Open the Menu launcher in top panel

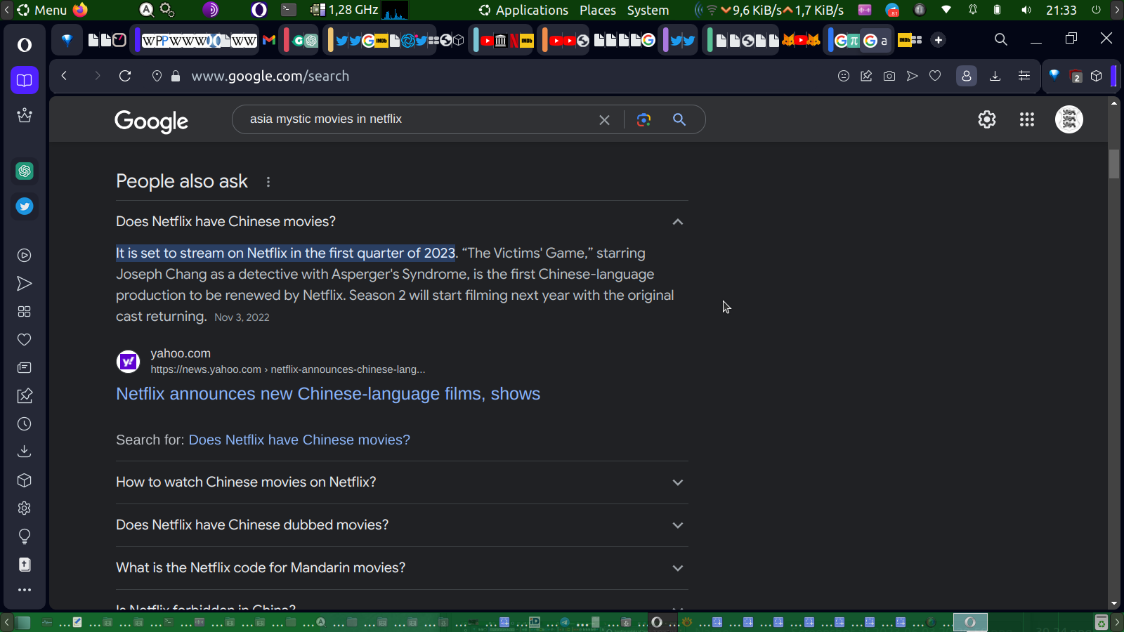(41, 10)
